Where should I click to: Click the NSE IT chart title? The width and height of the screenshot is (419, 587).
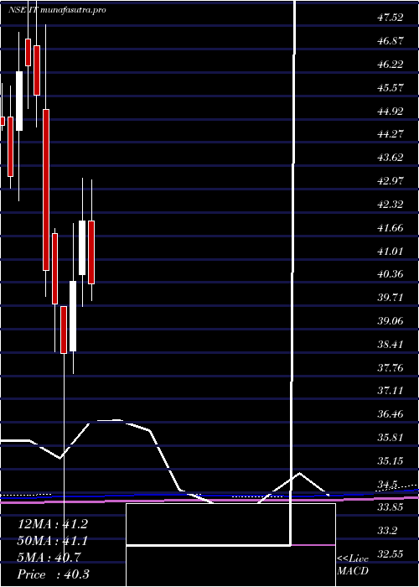[x=57, y=10]
